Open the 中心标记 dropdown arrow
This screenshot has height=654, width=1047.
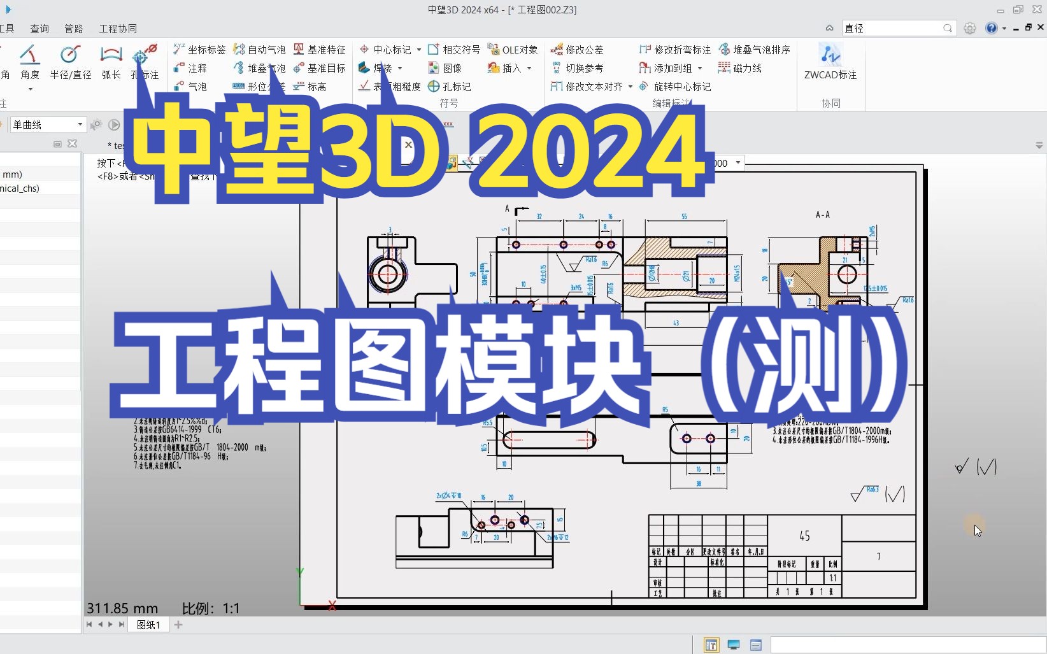click(419, 50)
